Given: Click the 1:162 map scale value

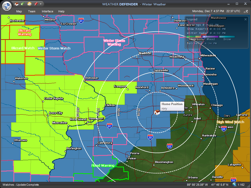Looking at the screenshot, I should (241, 185).
